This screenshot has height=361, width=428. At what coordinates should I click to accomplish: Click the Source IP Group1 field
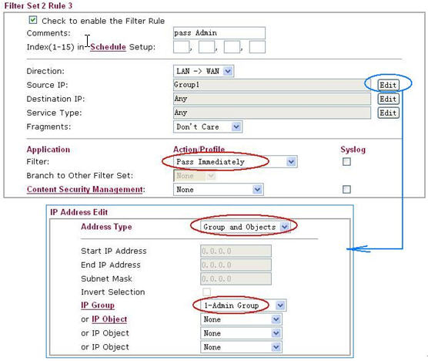[x=272, y=85]
